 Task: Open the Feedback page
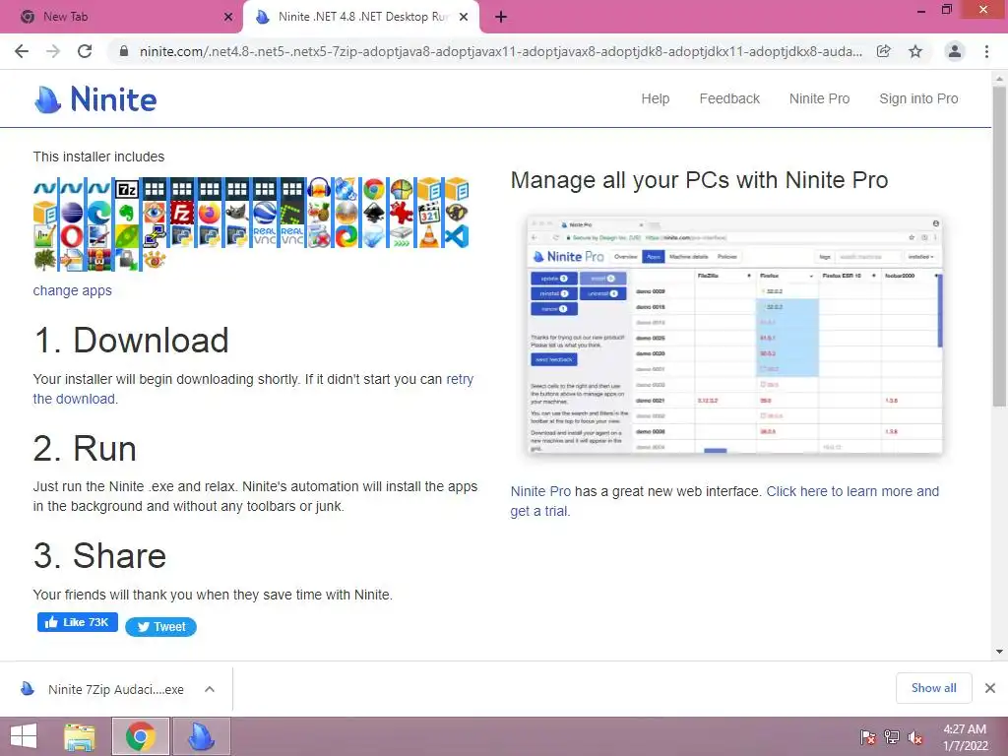[729, 98]
